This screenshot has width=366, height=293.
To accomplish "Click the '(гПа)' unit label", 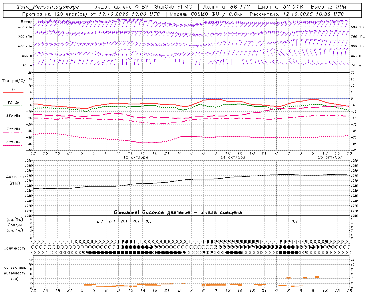I will [x=15, y=183].
